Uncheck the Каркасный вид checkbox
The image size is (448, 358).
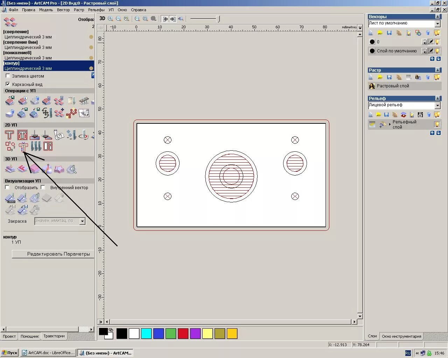(x=8, y=84)
